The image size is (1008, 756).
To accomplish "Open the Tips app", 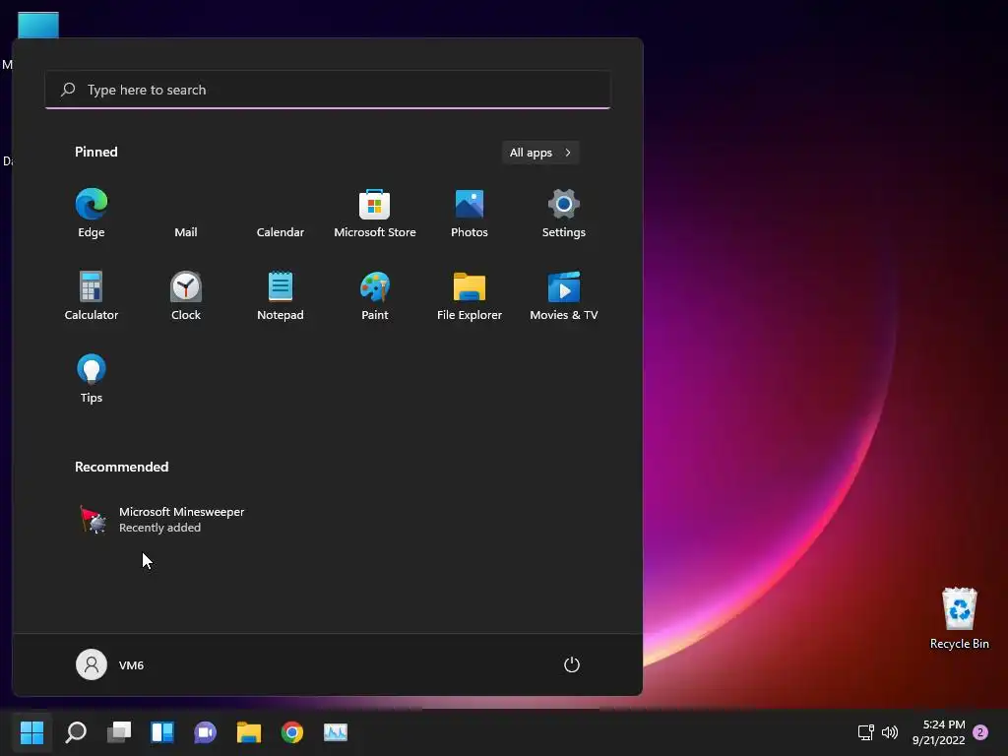I will [92, 379].
